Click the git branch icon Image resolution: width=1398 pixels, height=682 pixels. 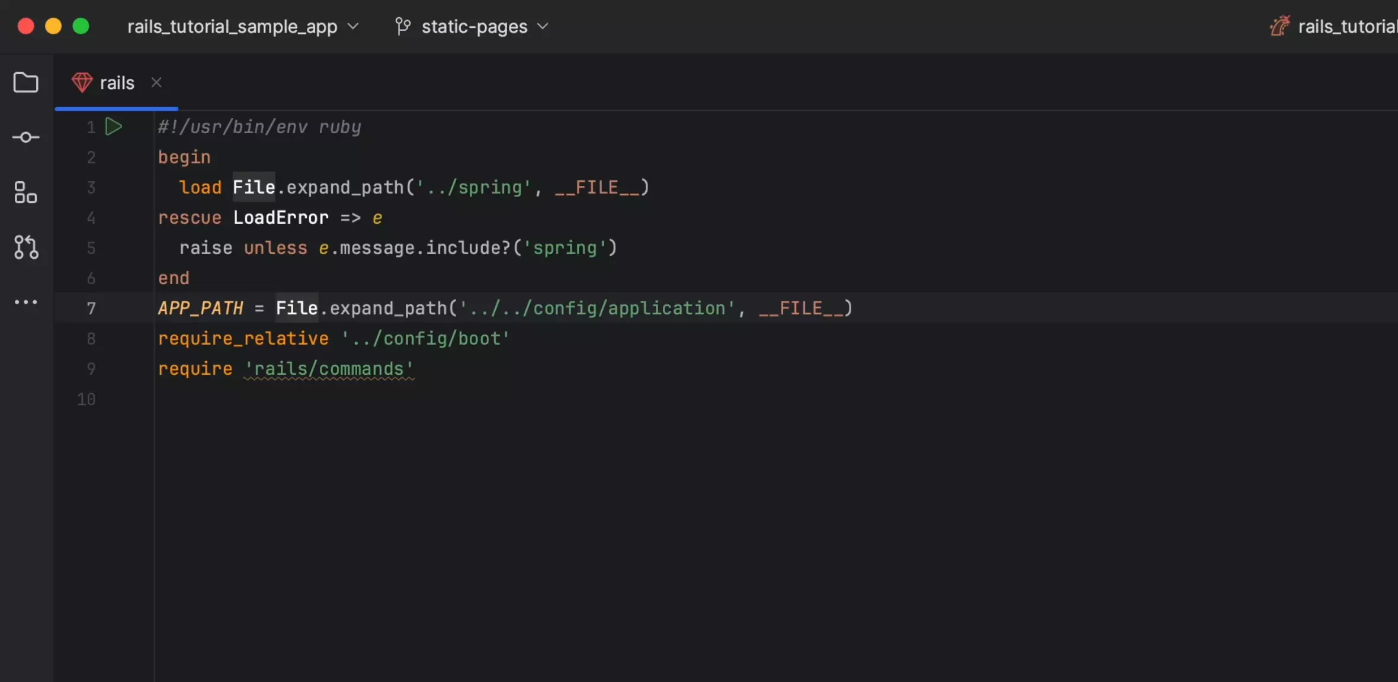pyautogui.click(x=403, y=26)
